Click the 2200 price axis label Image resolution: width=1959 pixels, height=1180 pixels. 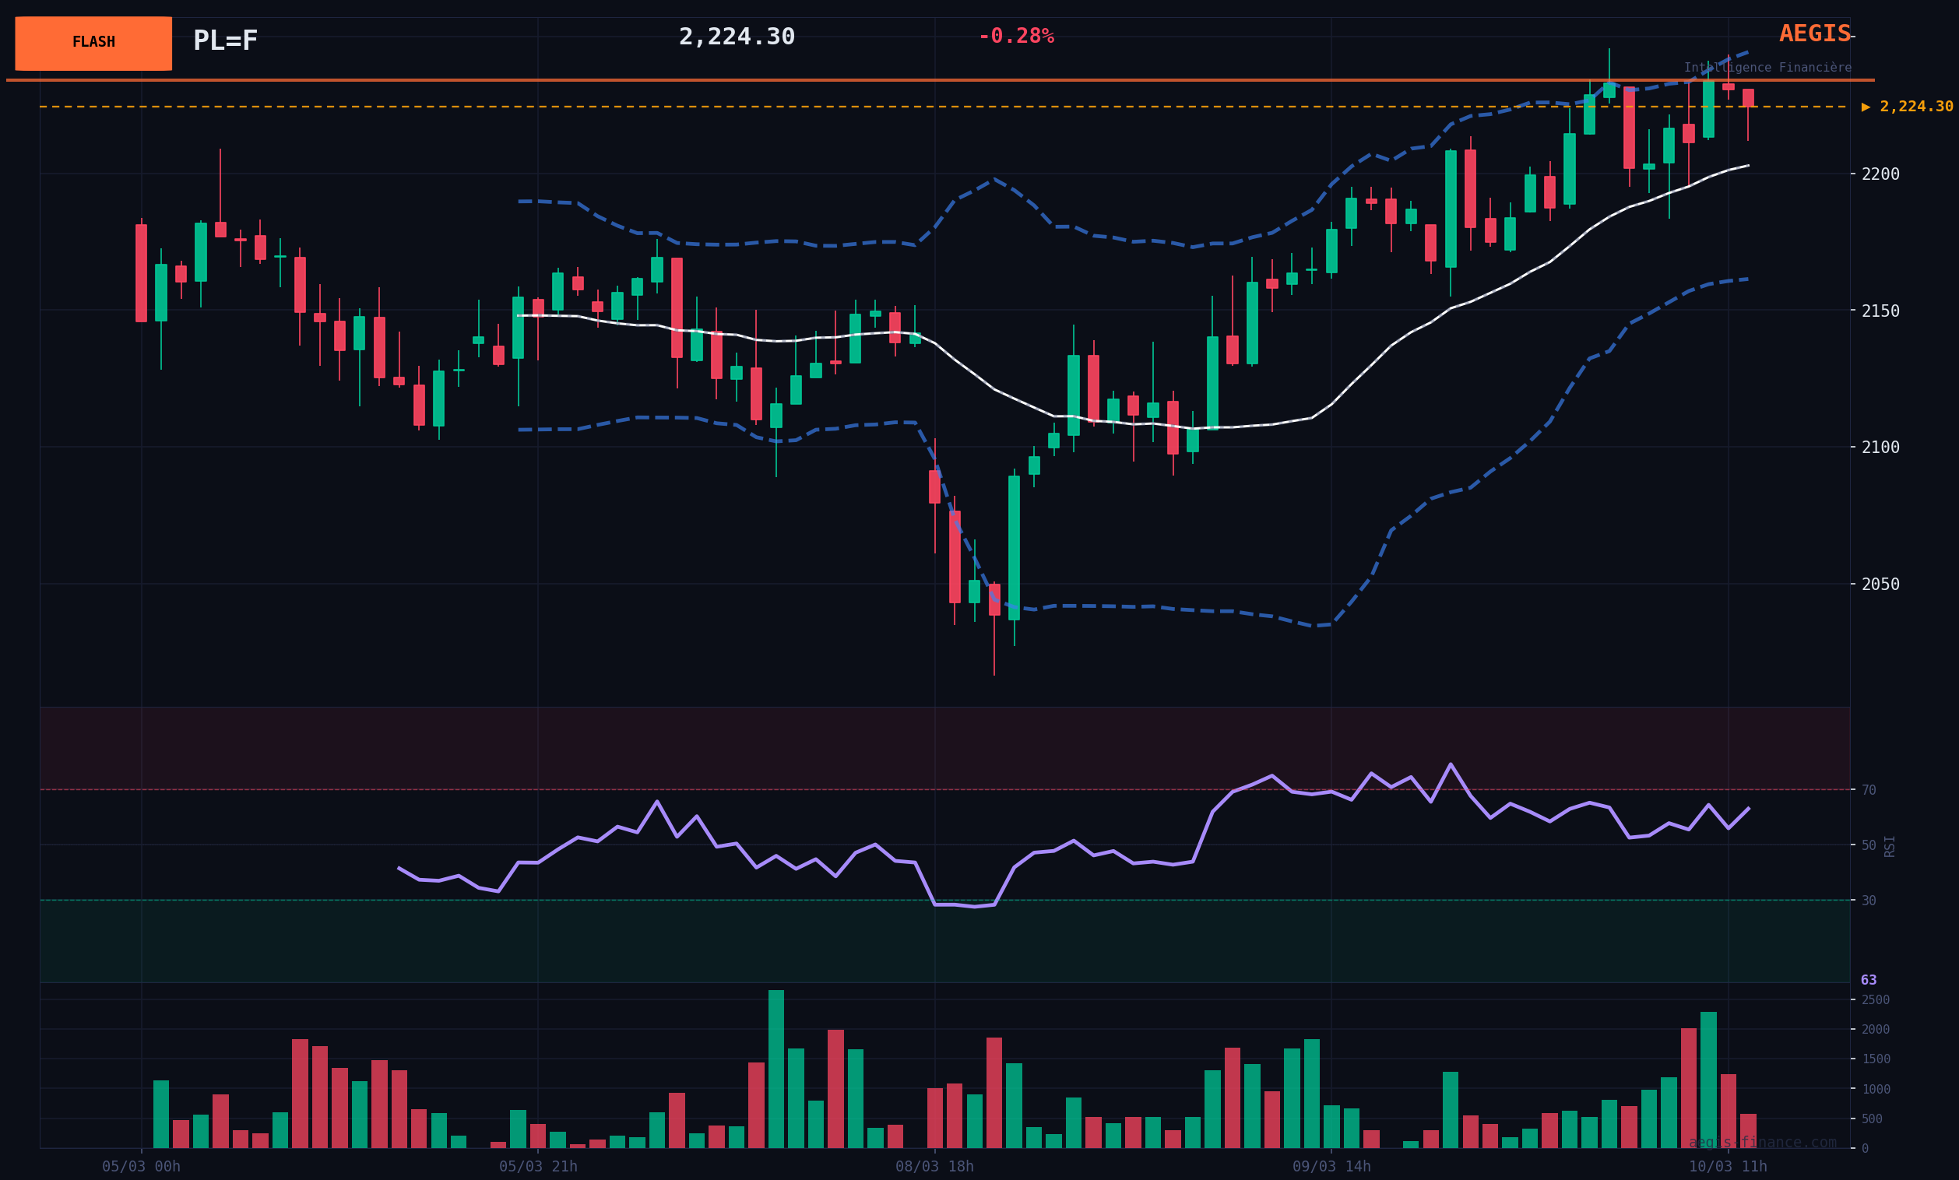click(1880, 174)
